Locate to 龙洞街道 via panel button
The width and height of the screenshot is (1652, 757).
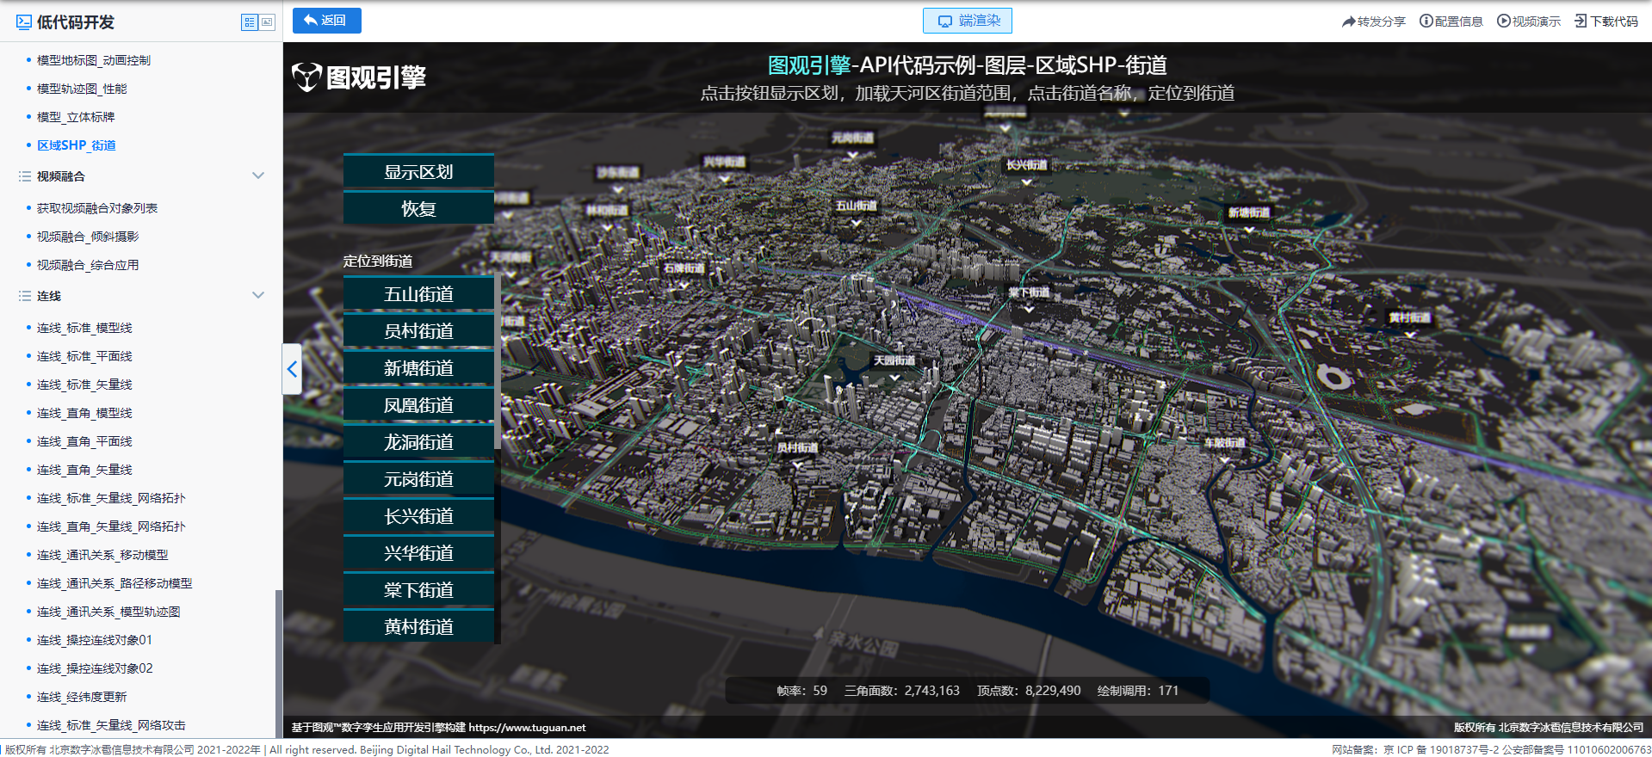(418, 441)
